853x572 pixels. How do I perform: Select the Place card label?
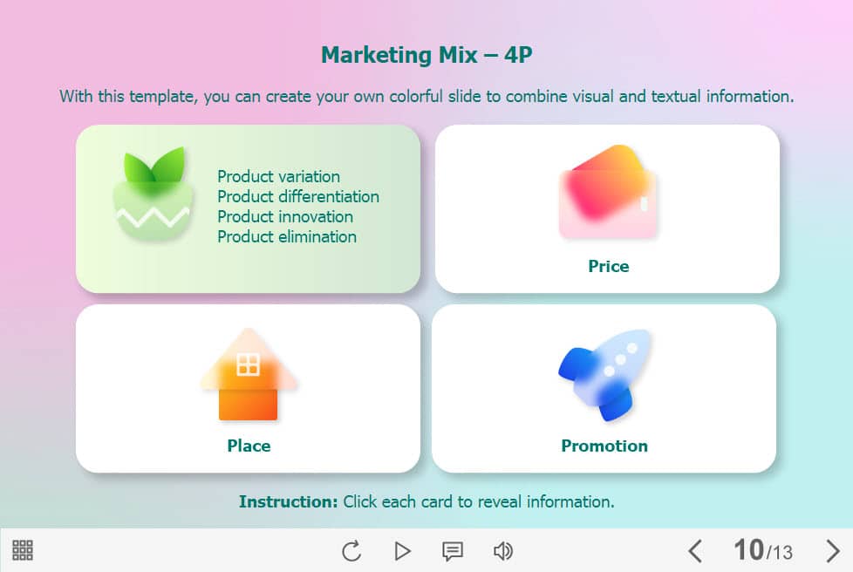point(249,446)
